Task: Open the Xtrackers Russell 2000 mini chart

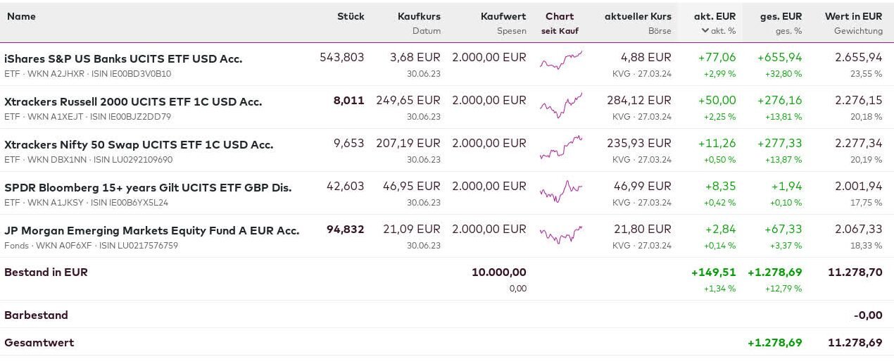Action: [x=561, y=104]
